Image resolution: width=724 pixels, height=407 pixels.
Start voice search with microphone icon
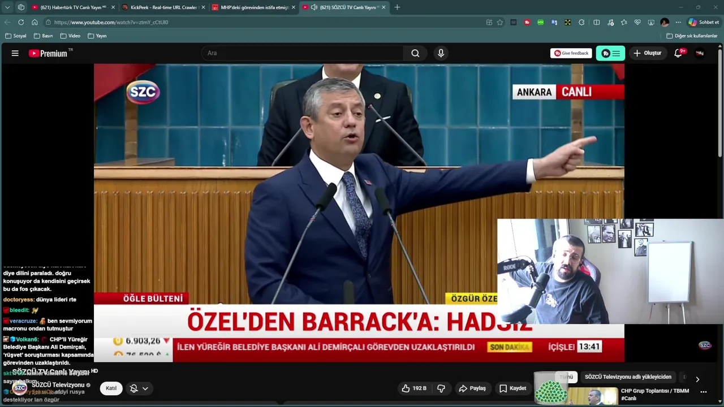(441, 53)
